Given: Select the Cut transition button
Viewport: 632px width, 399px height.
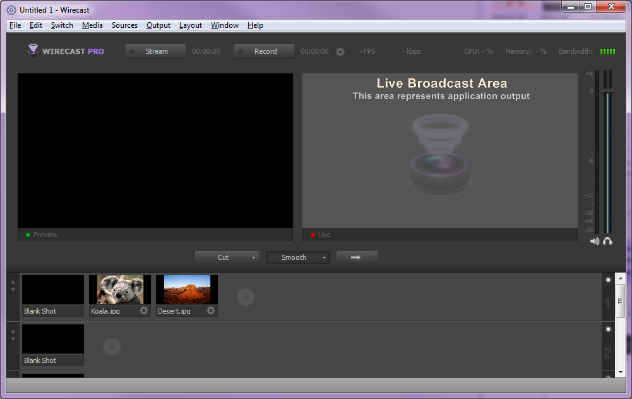Looking at the screenshot, I should pyautogui.click(x=223, y=257).
